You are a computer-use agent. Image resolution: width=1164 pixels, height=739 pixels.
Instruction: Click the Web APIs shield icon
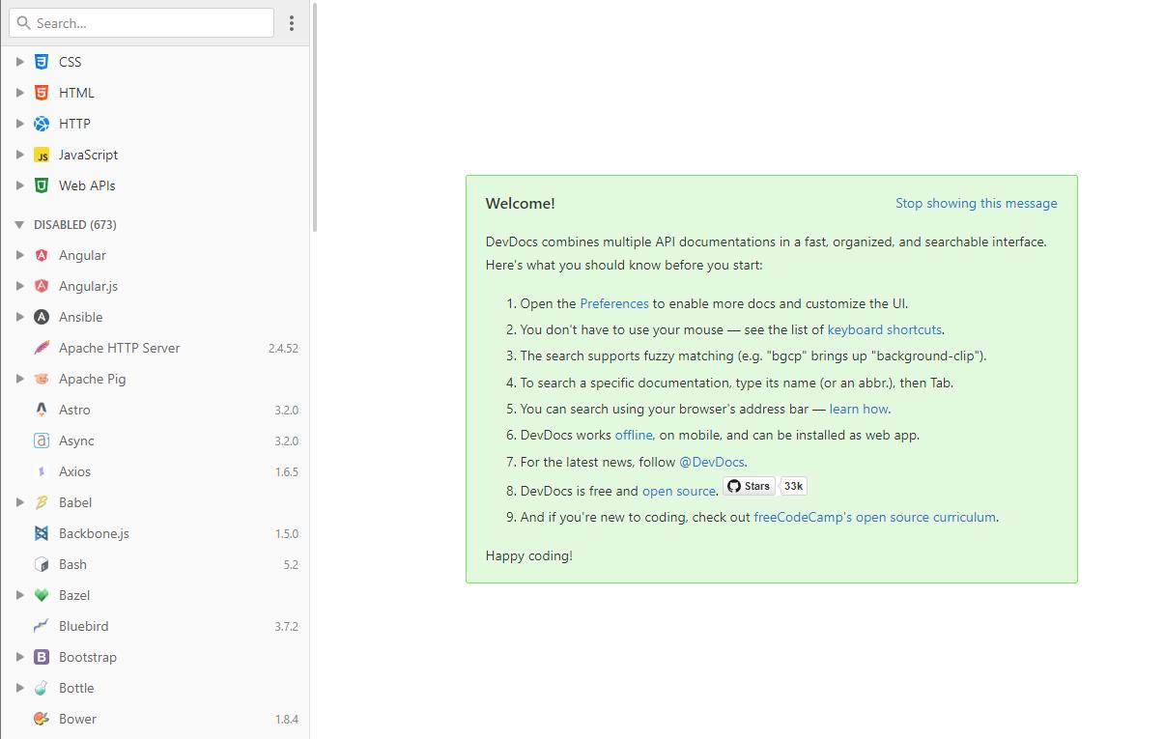42,185
